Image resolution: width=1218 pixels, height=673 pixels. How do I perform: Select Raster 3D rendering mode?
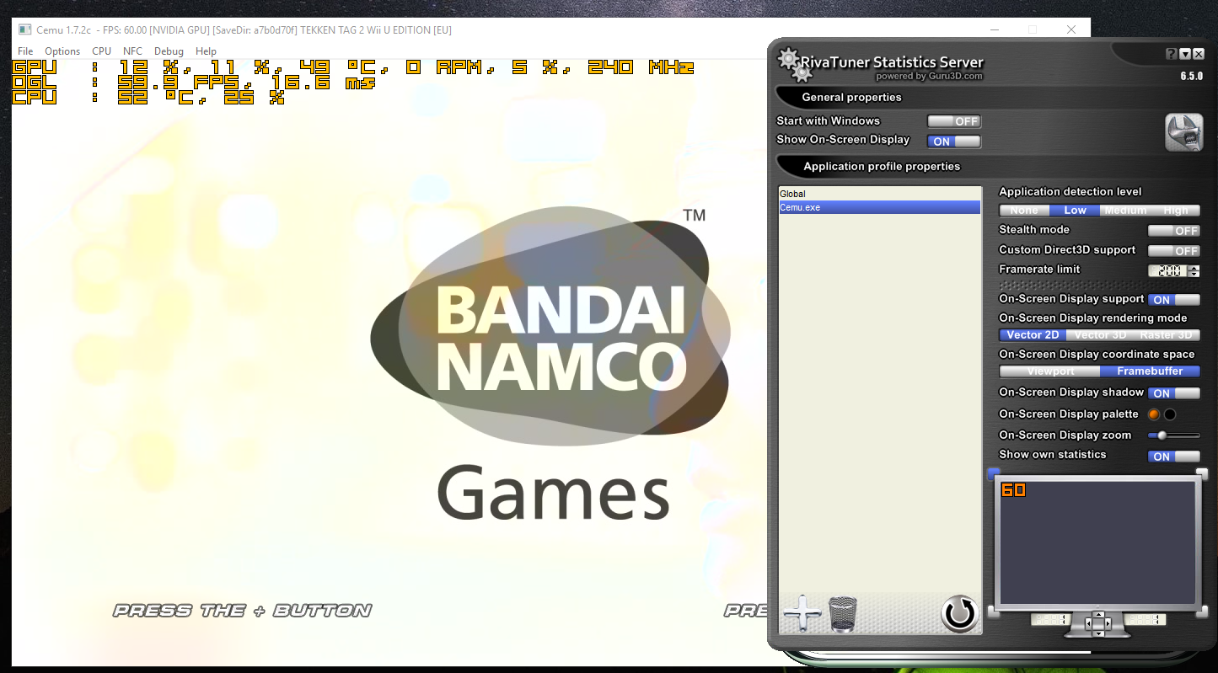tap(1167, 335)
